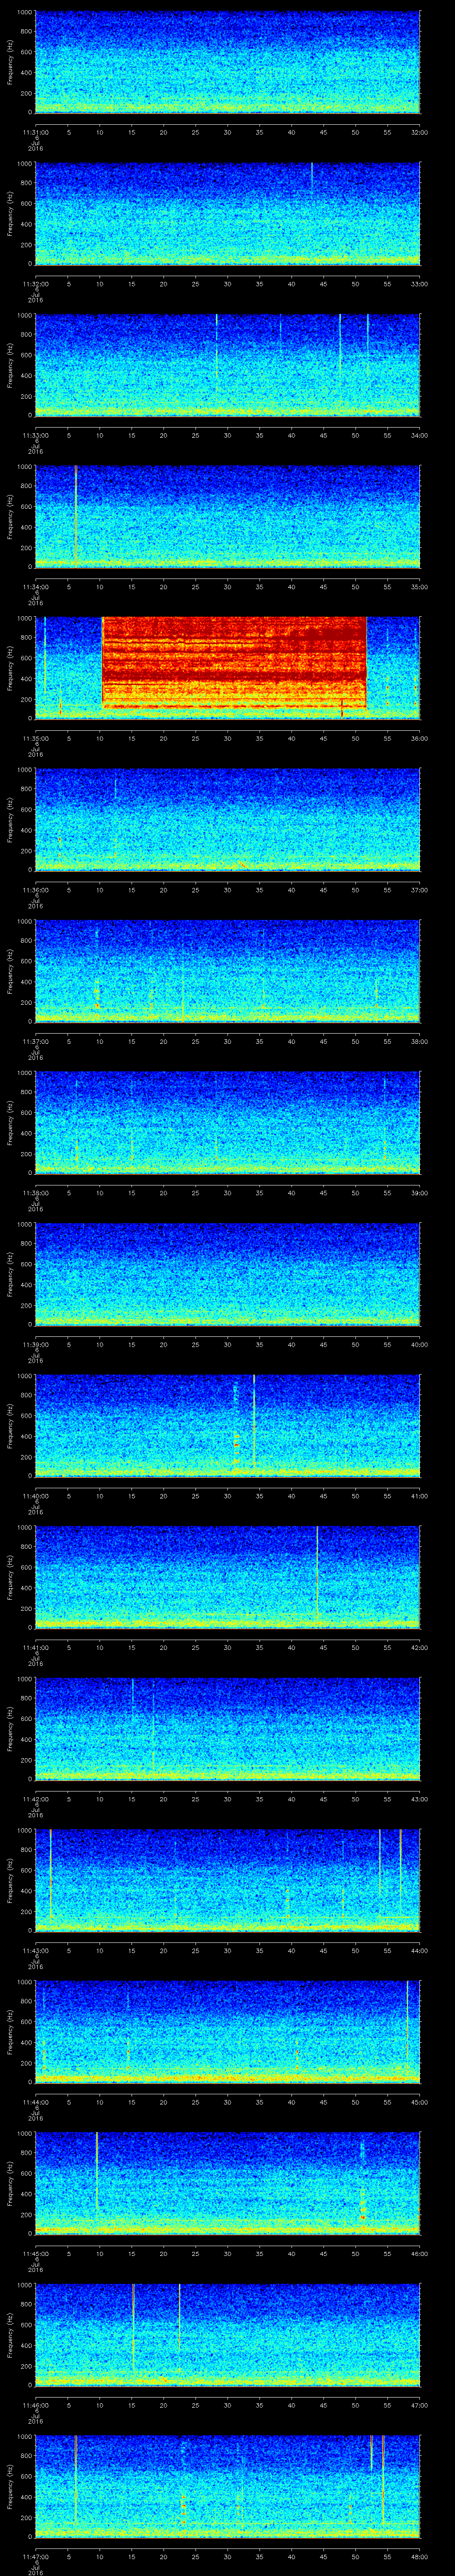
Task: Click the 11:38:00 time label
Action: 35,1193
